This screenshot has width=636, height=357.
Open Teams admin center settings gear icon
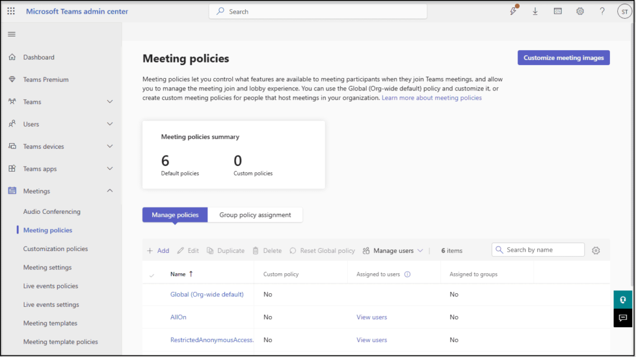coord(579,11)
